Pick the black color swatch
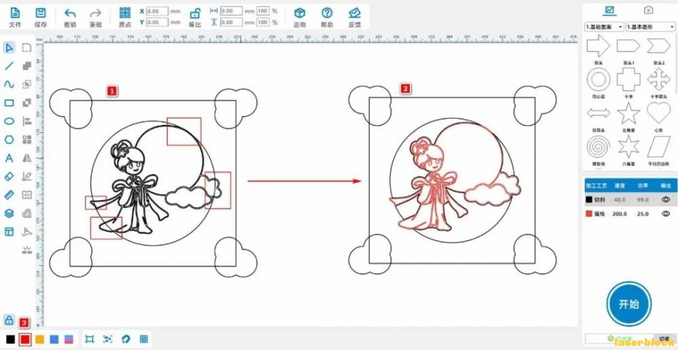 click(x=10, y=340)
